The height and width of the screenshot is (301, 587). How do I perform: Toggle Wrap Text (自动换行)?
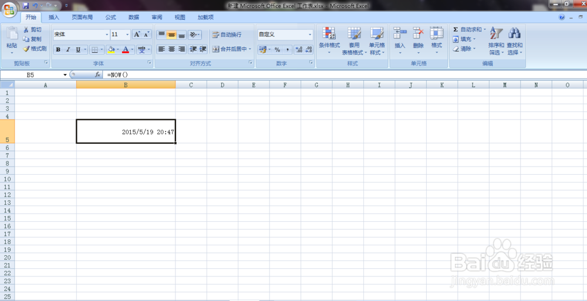tap(227, 35)
